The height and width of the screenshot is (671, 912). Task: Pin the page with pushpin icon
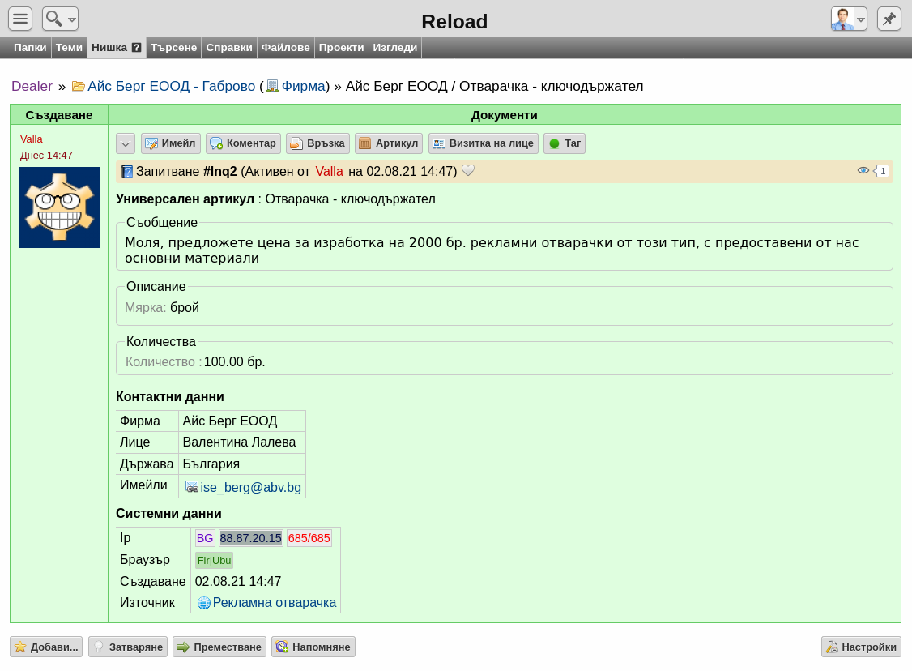[x=889, y=19]
